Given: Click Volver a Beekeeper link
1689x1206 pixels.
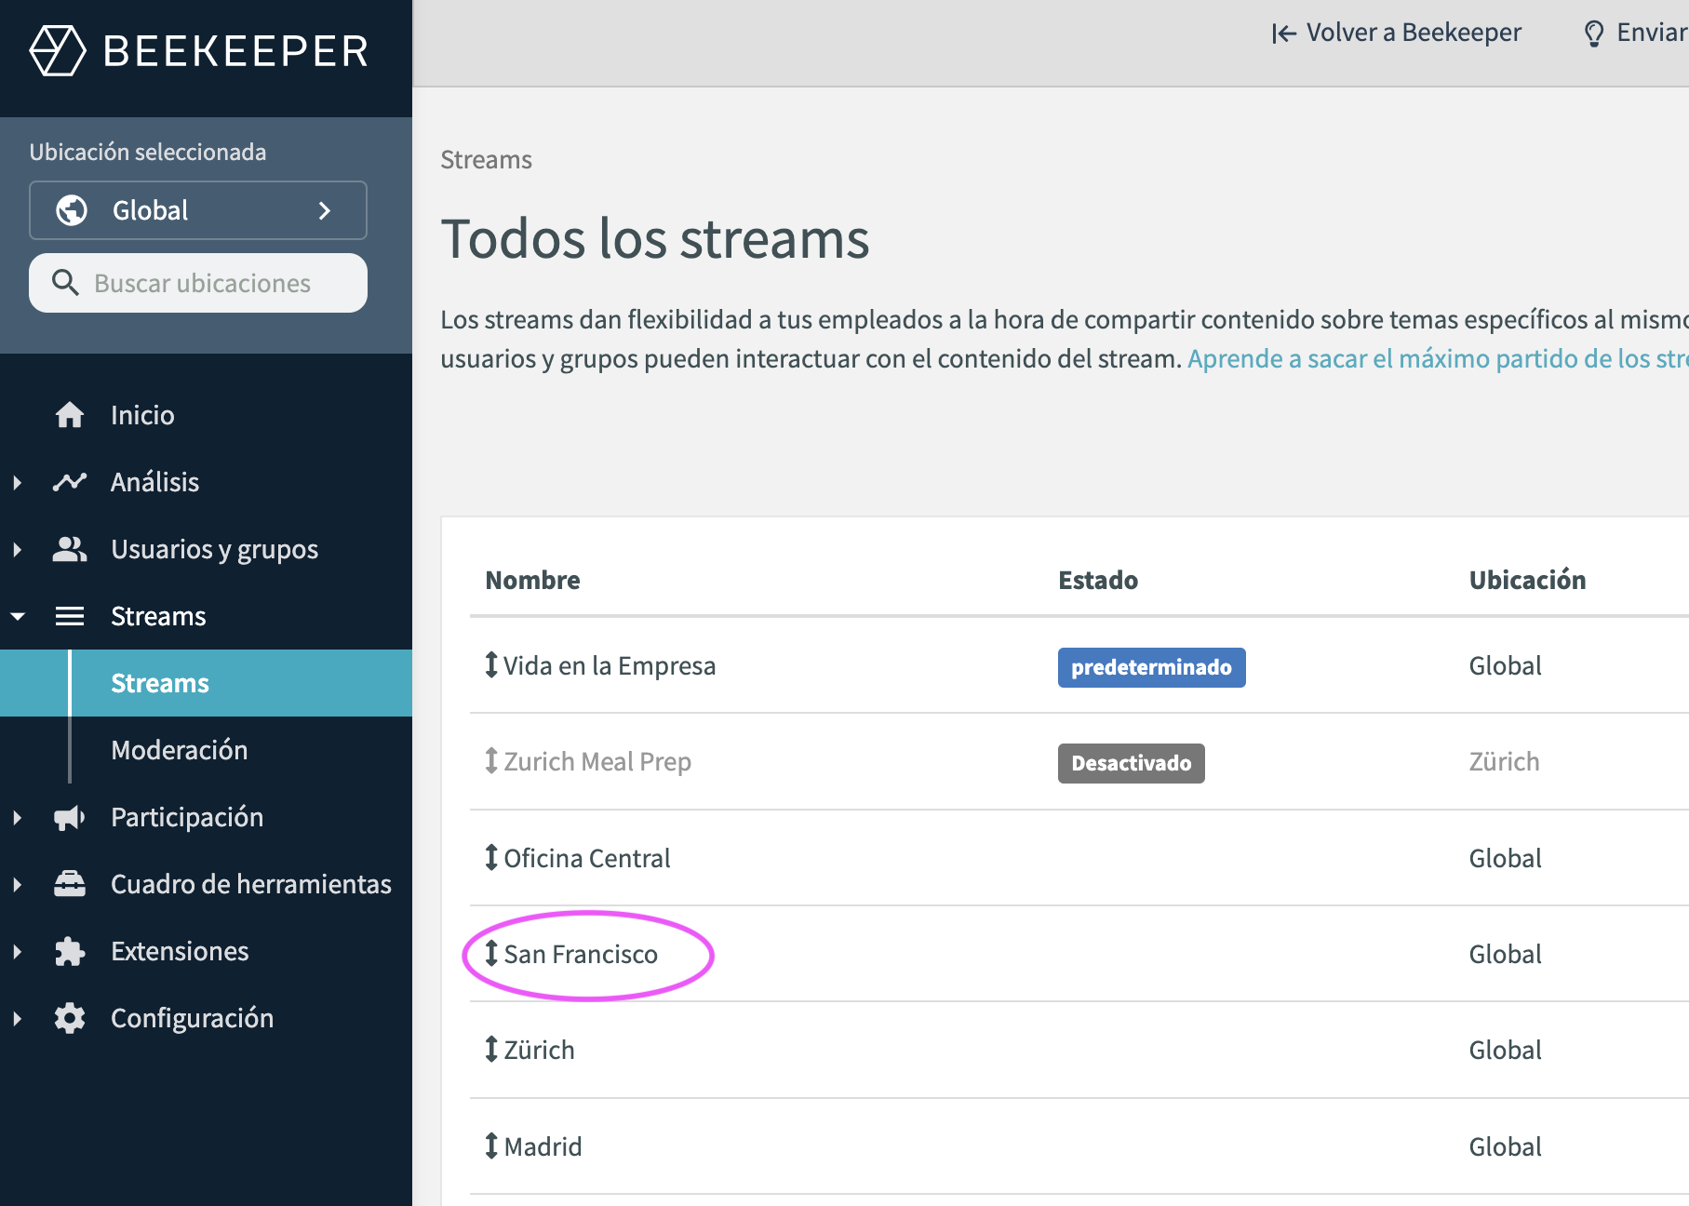Looking at the screenshot, I should [x=1396, y=33].
